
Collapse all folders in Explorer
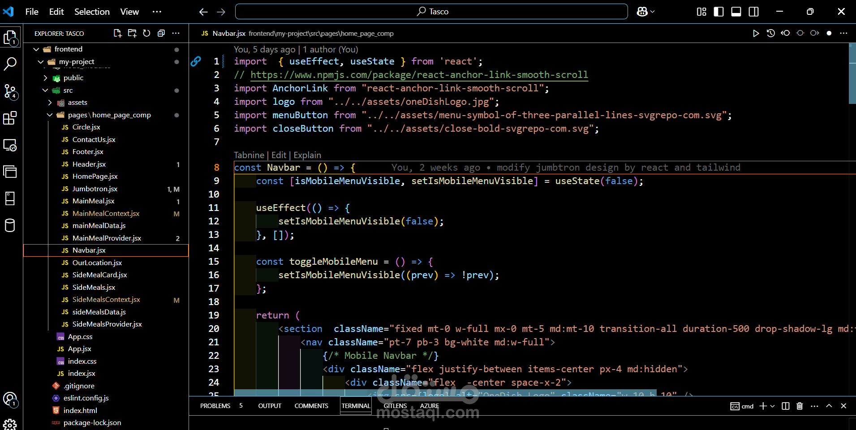(161, 33)
